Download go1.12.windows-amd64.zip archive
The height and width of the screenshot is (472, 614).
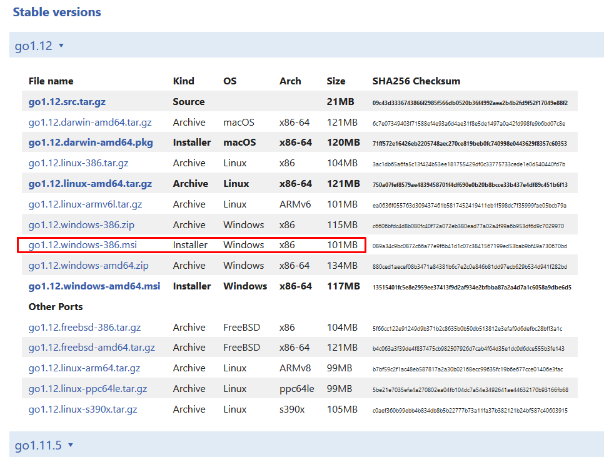click(89, 266)
